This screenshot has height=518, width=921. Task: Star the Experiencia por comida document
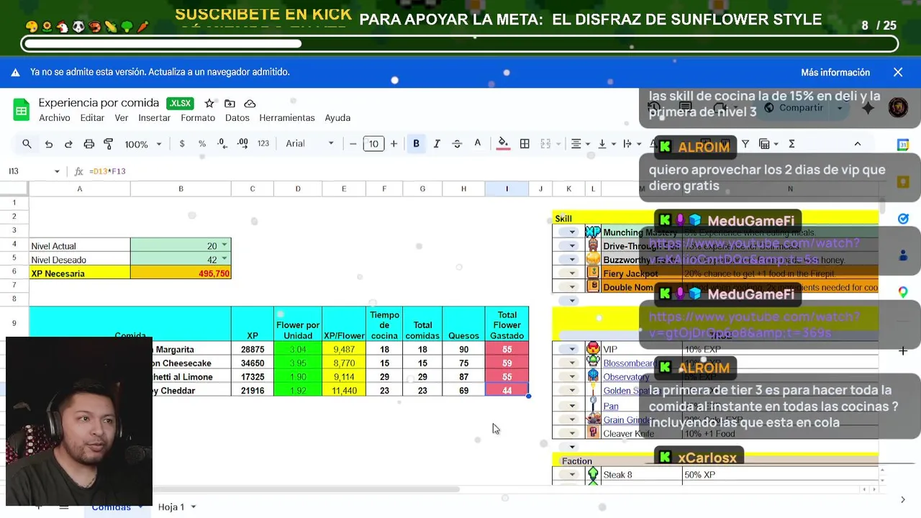209,103
